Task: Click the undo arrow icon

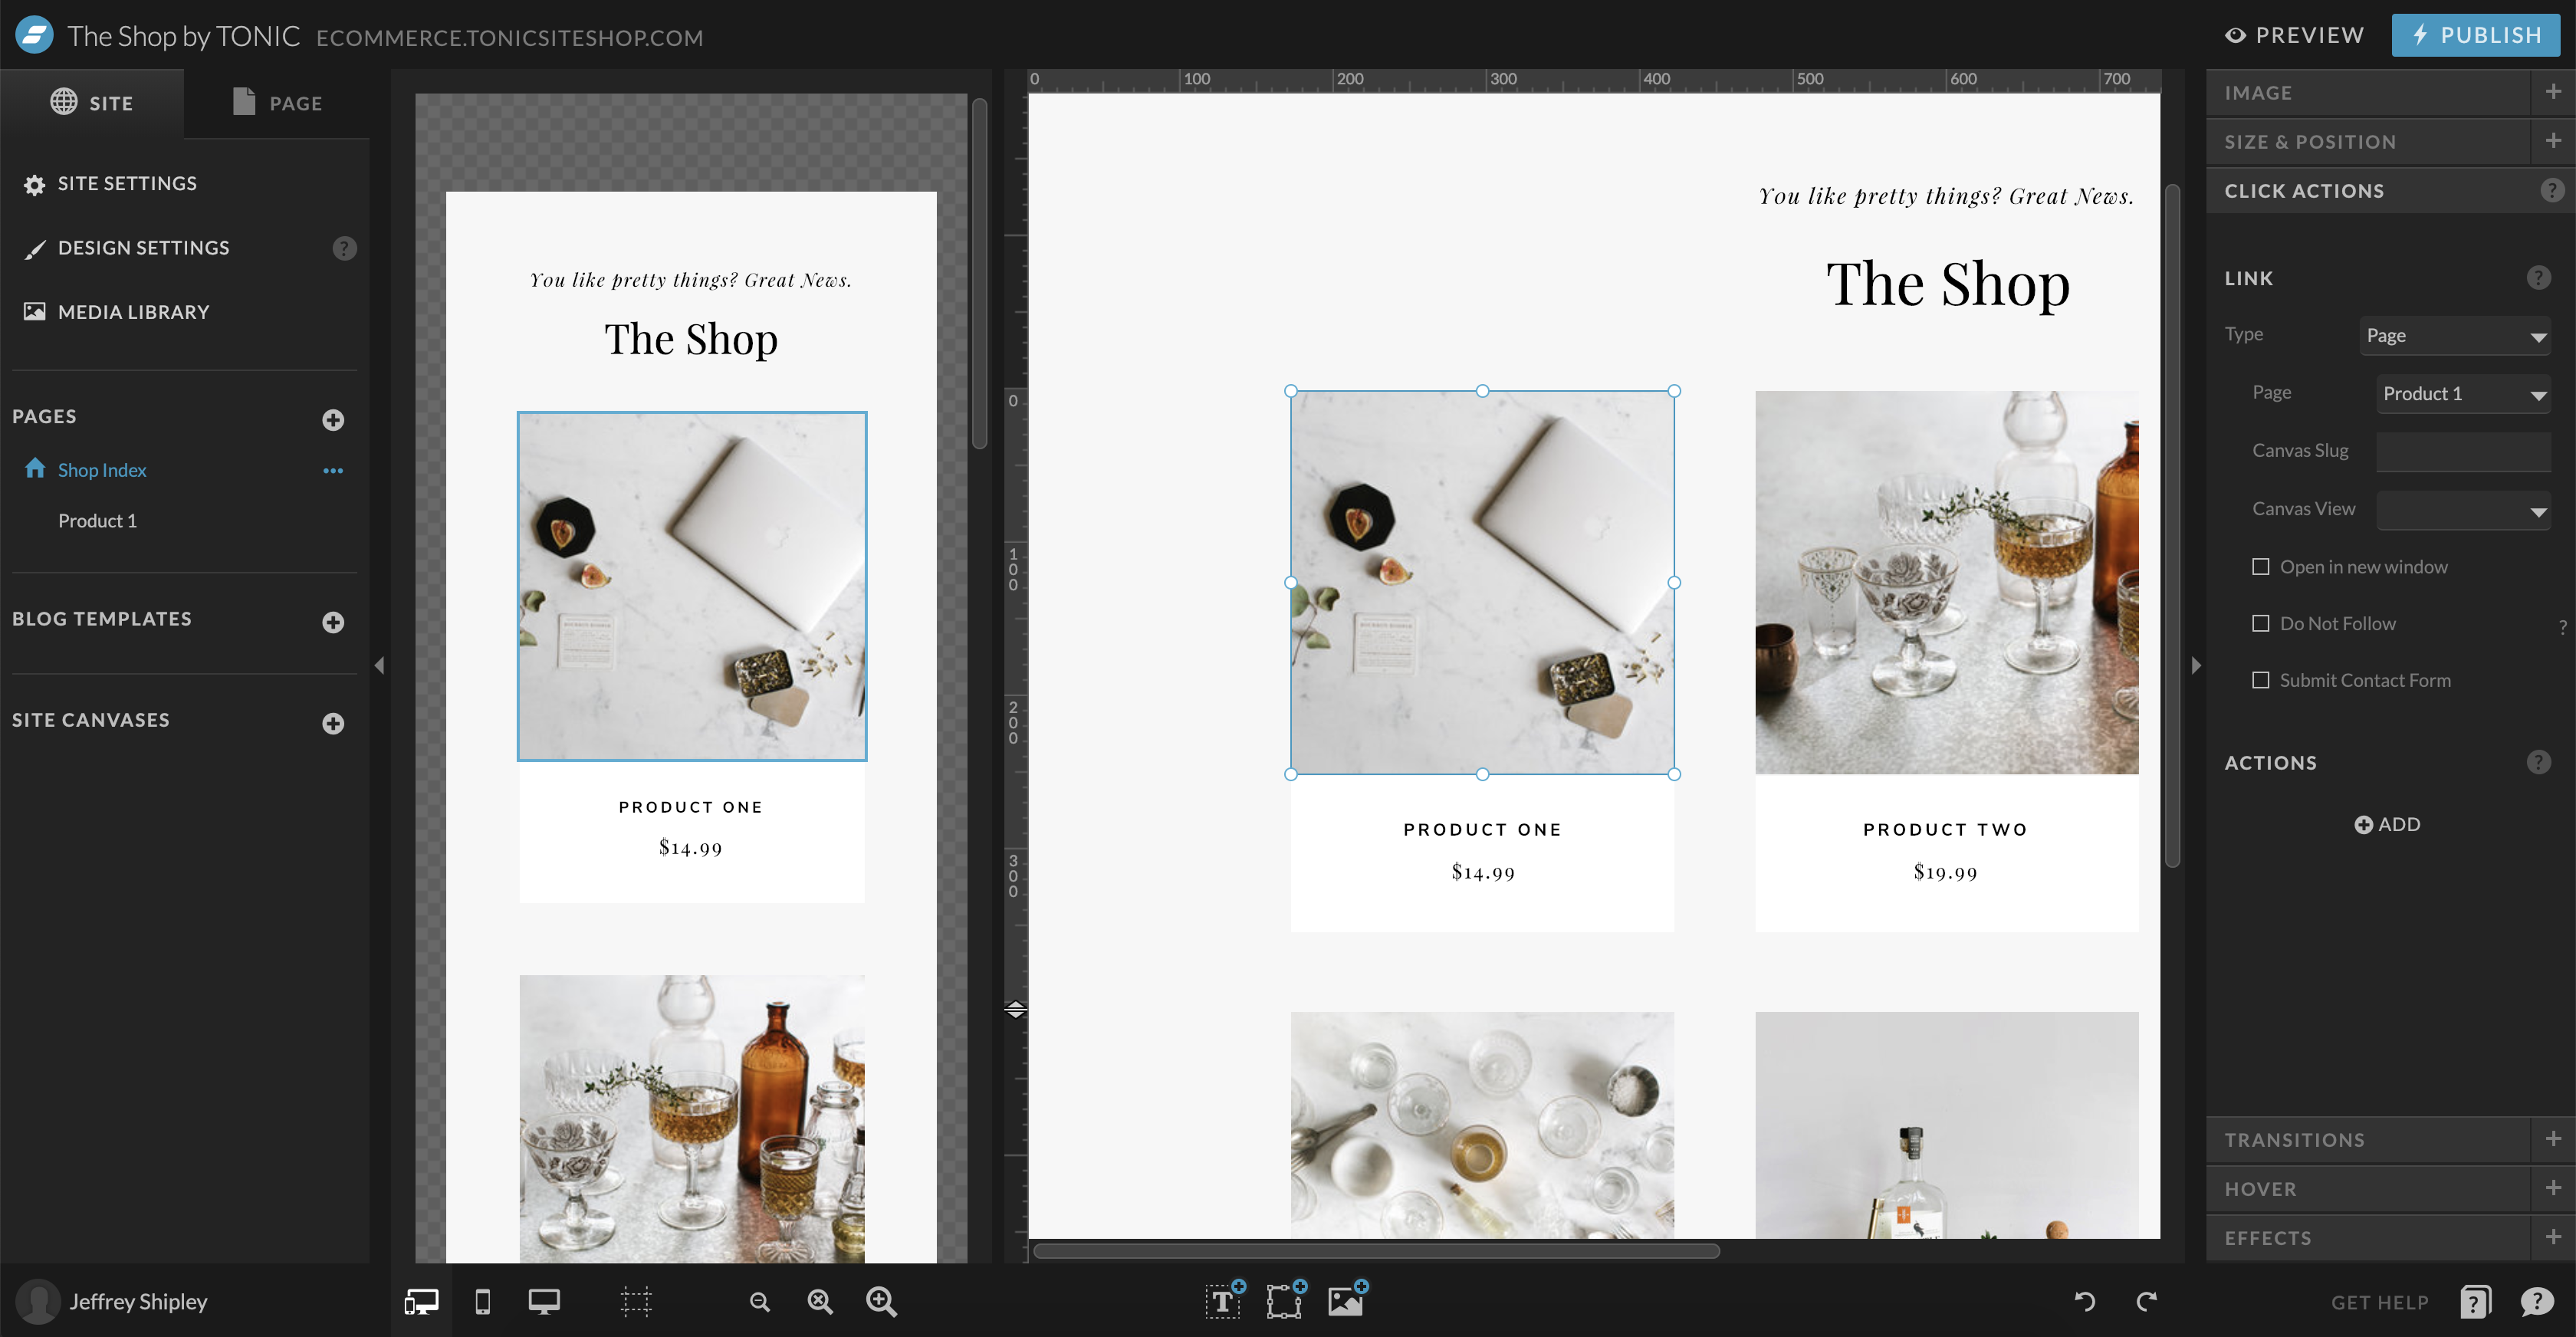Action: point(2085,1301)
